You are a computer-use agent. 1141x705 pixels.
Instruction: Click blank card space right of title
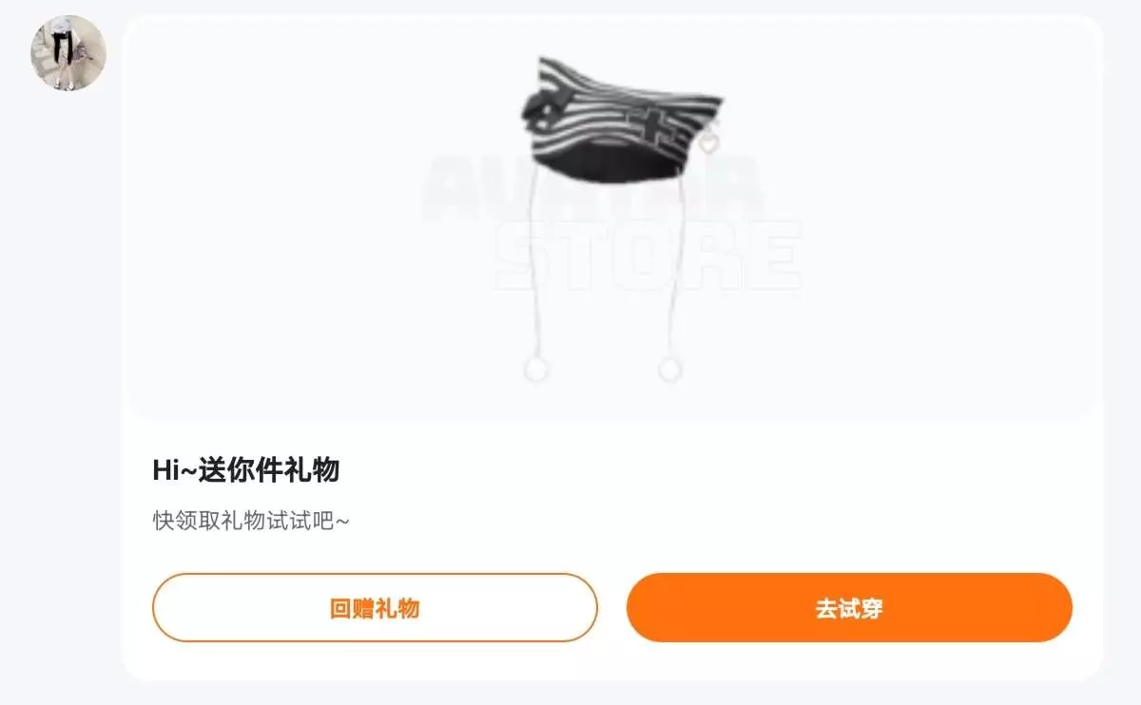pyautogui.click(x=713, y=469)
